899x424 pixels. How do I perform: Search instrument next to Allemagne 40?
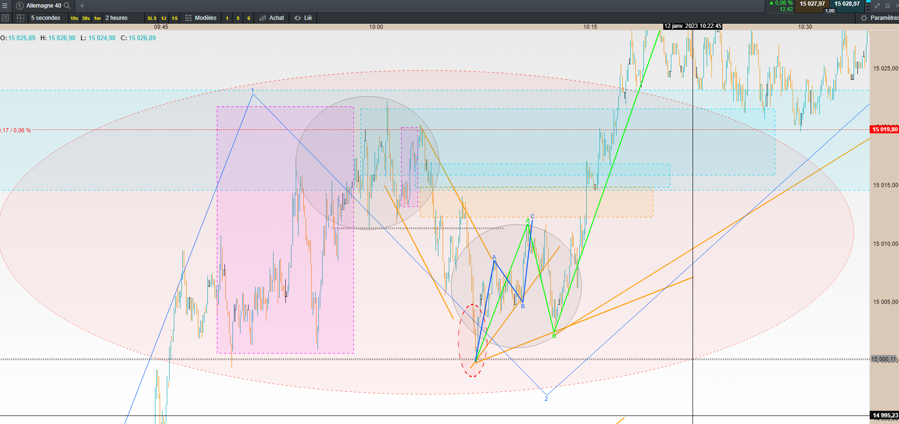click(x=67, y=6)
